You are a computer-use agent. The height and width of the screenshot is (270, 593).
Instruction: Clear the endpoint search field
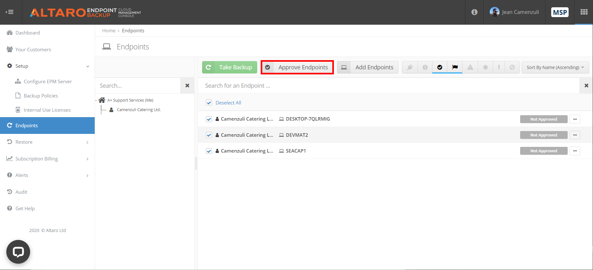(x=586, y=85)
